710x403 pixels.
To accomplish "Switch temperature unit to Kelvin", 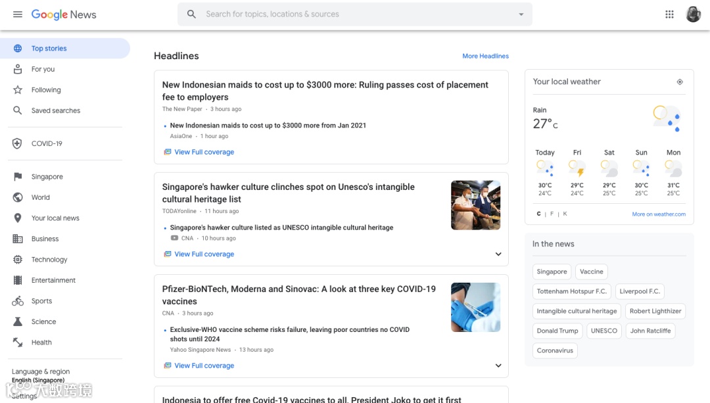I will tap(565, 214).
